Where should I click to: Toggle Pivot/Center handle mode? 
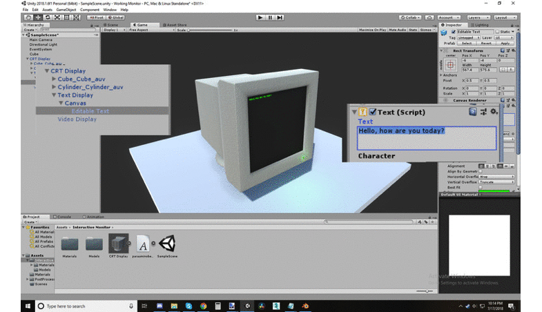(x=96, y=17)
